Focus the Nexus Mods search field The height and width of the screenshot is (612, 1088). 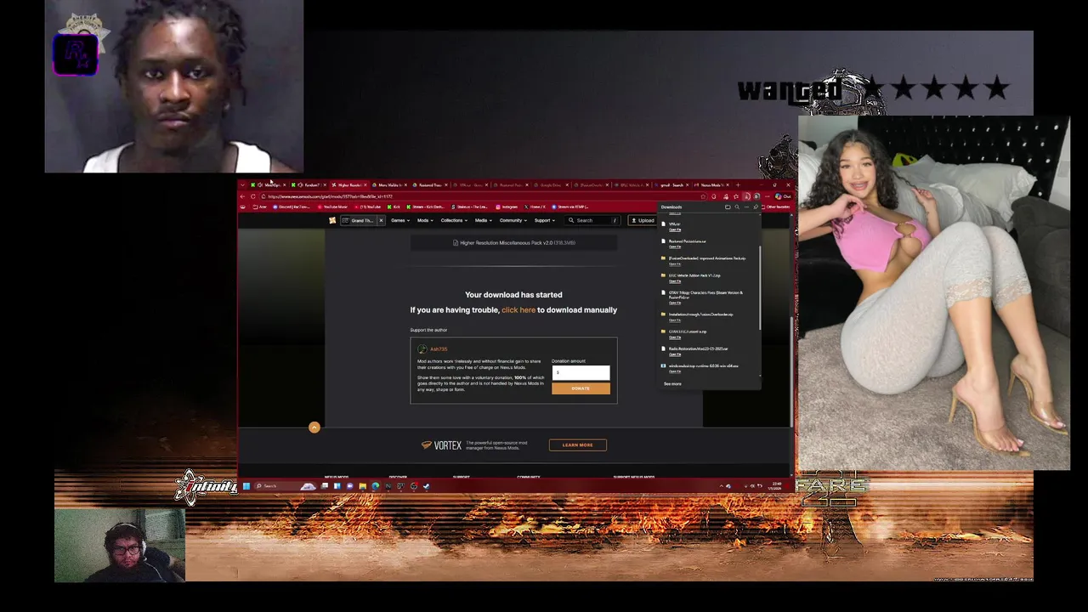pyautogui.click(x=592, y=220)
